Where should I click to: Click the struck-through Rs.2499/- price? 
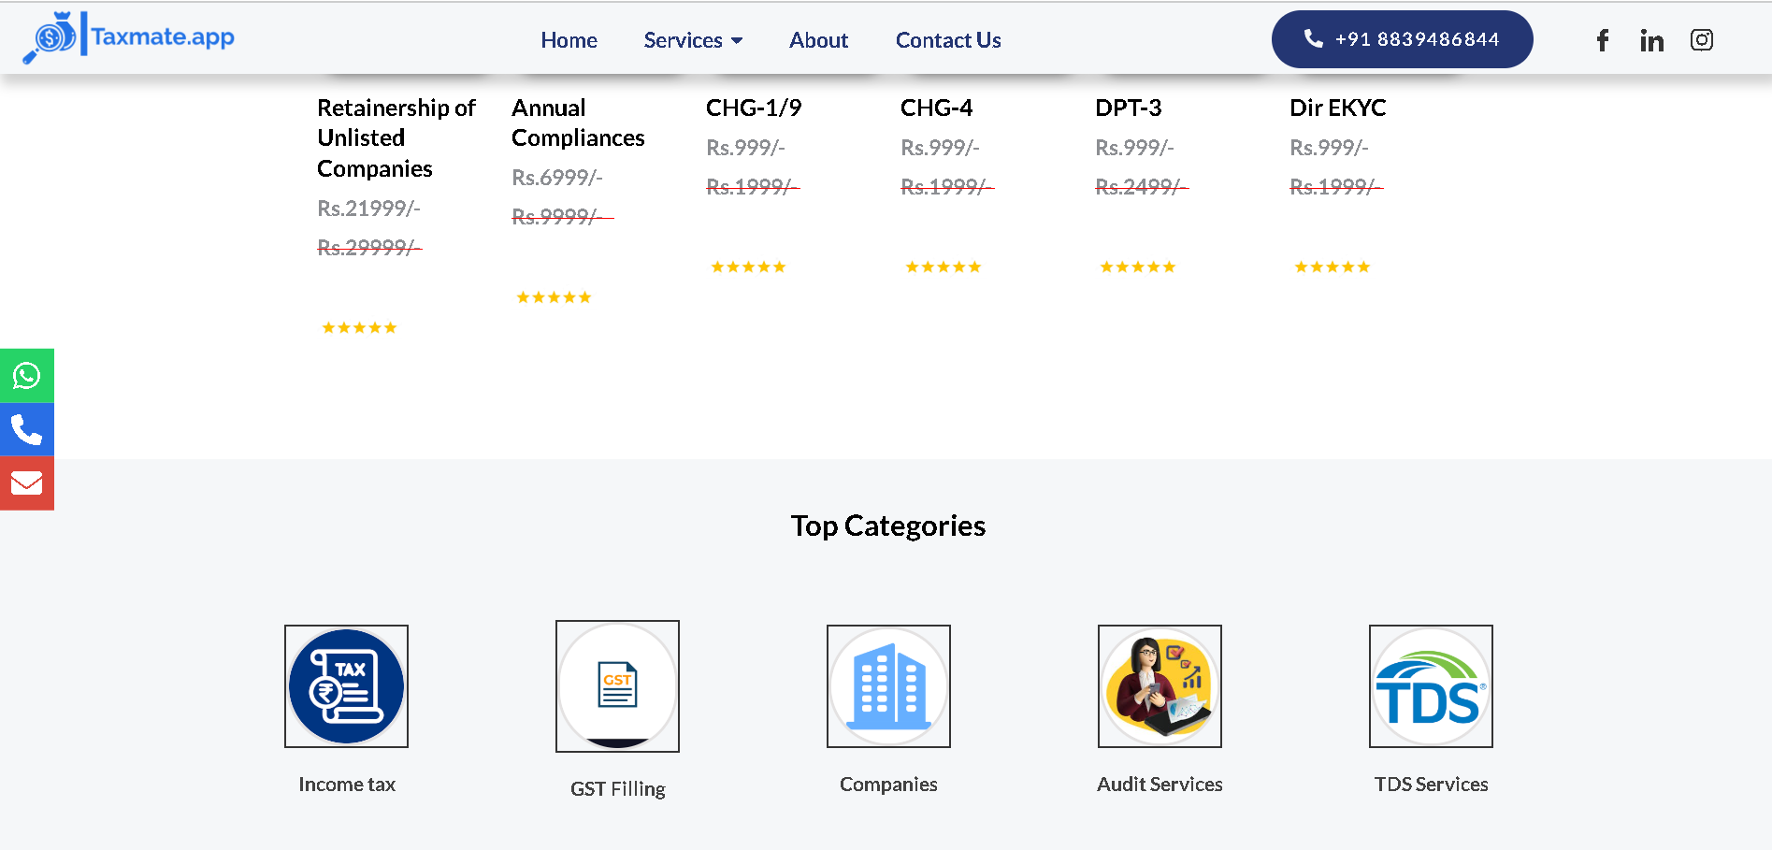pos(1141,187)
